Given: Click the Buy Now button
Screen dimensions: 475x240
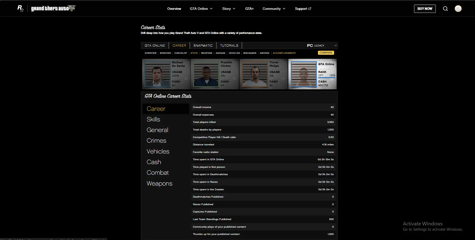Looking at the screenshot, I should tap(425, 9).
